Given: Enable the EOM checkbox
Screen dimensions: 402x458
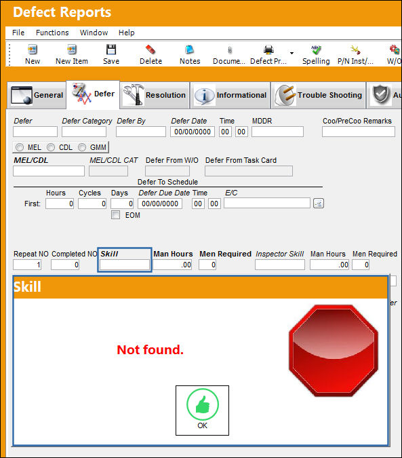Looking at the screenshot, I should coord(115,215).
